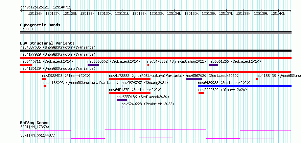Open the nsv5922892 (Almarri2020) label
Viewport: 301px width, 143px height.
(223, 90)
